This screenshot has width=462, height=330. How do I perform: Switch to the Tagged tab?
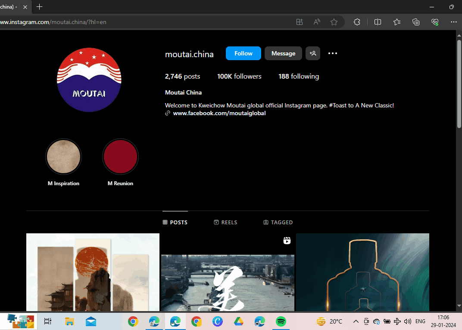278,222
